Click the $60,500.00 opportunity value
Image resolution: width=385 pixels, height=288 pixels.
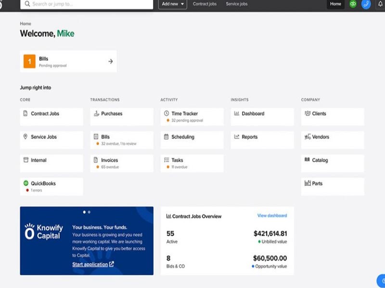pos(270,258)
